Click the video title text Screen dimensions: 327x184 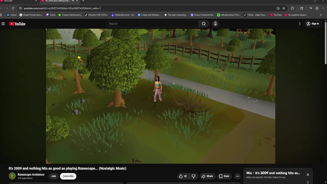click(x=67, y=168)
